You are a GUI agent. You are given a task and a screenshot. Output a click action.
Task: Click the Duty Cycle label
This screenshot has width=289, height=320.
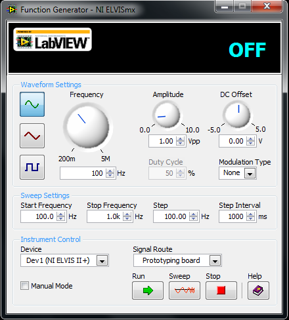click(166, 162)
